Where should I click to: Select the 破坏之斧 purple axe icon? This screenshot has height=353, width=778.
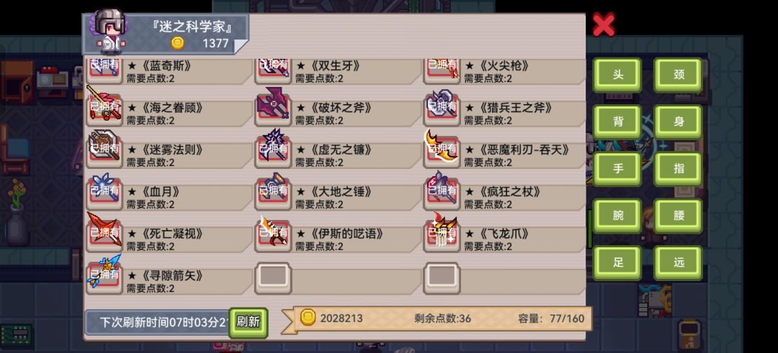click(x=273, y=106)
